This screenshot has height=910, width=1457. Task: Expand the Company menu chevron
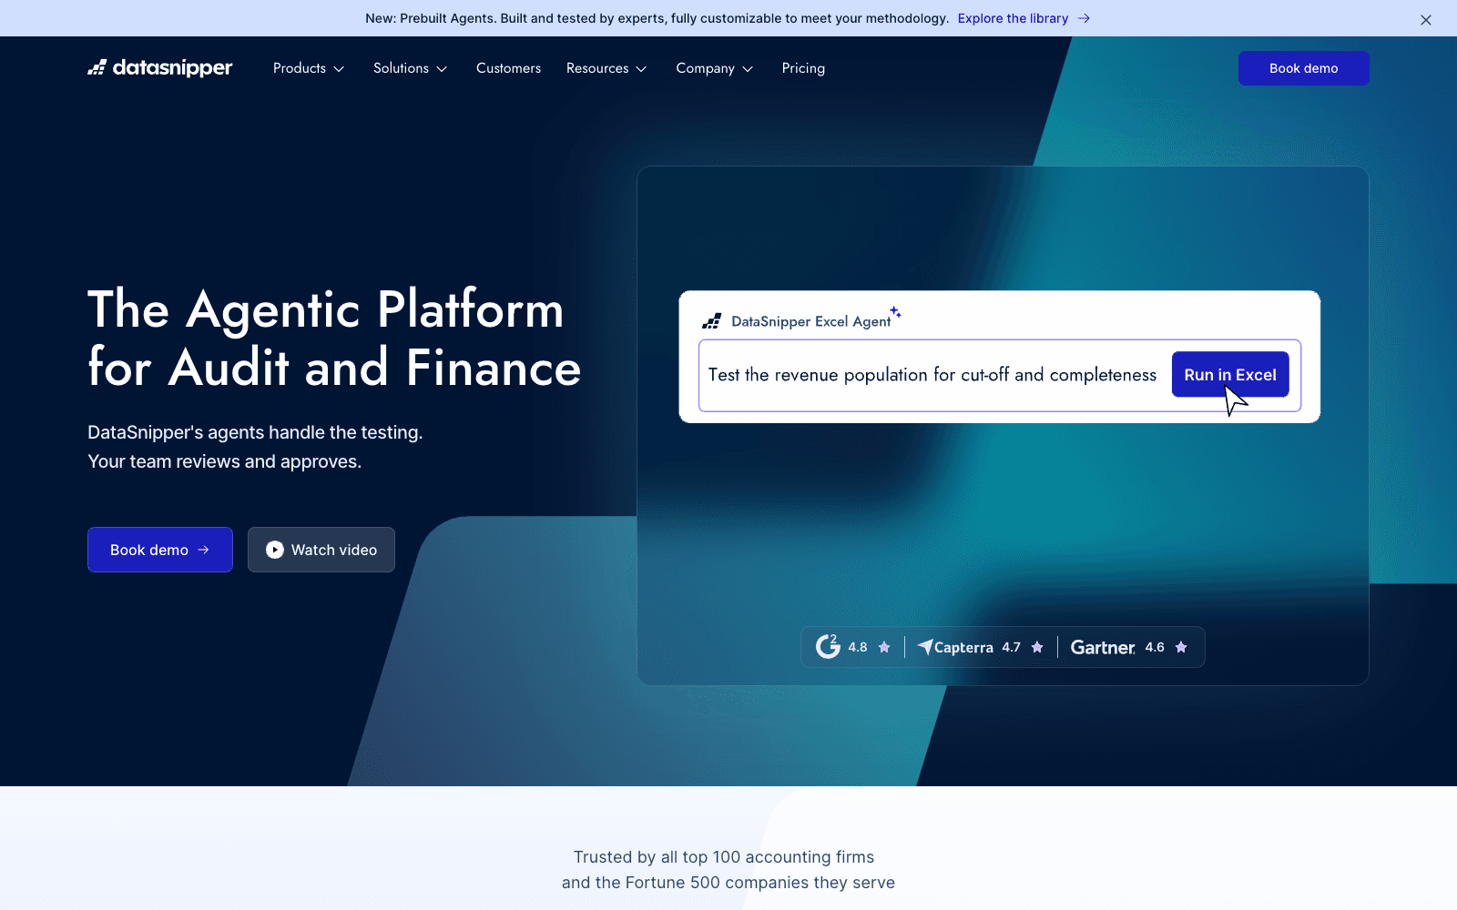748,69
